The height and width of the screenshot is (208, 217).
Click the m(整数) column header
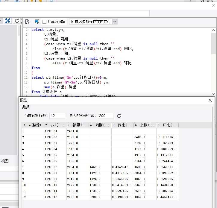[33, 125]
